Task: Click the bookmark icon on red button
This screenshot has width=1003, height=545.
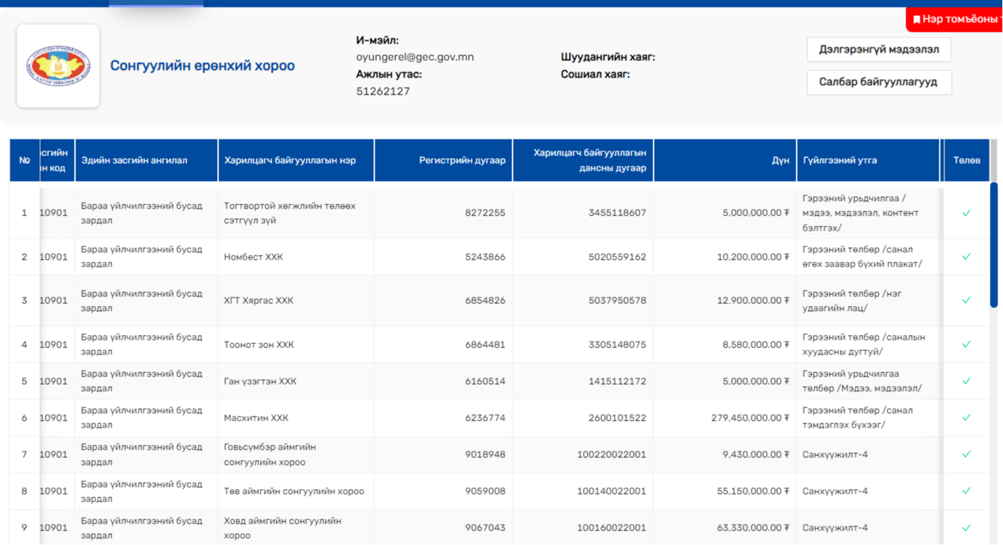Action: [917, 20]
